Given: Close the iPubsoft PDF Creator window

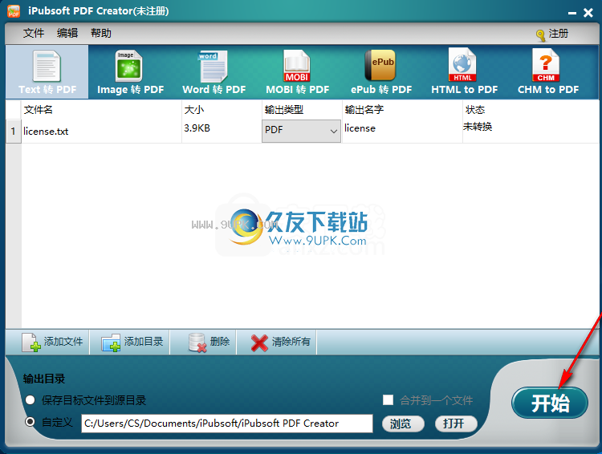Looking at the screenshot, I should (x=588, y=13).
